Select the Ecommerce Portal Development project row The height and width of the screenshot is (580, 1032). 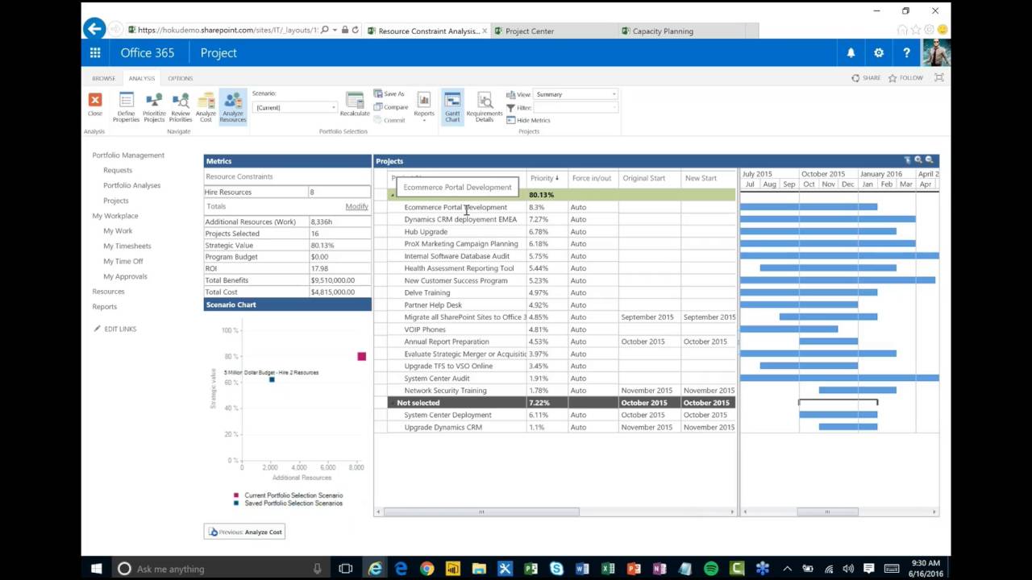(x=556, y=207)
